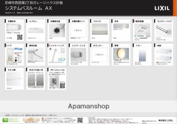
Task: Select the 収納 storage shelf image
Action: click(164, 53)
